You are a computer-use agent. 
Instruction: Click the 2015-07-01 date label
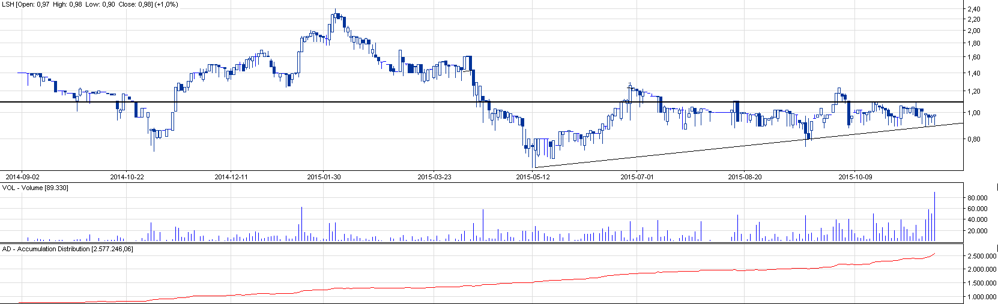tap(637, 177)
